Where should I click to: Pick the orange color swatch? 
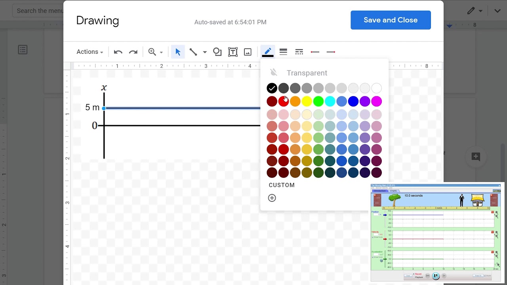[x=295, y=101]
